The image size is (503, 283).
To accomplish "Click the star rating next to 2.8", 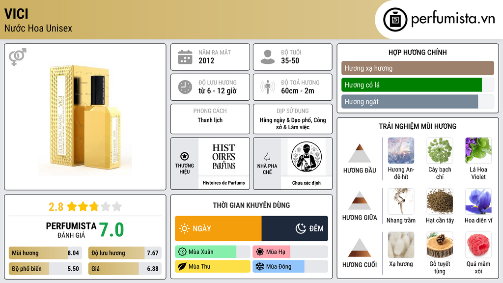I will pos(94,207).
